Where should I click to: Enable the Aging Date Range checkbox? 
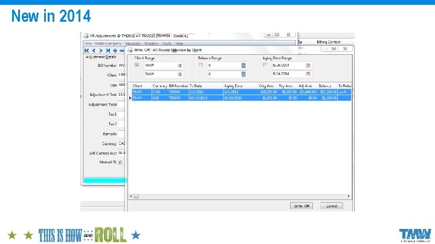pyautogui.click(x=265, y=65)
